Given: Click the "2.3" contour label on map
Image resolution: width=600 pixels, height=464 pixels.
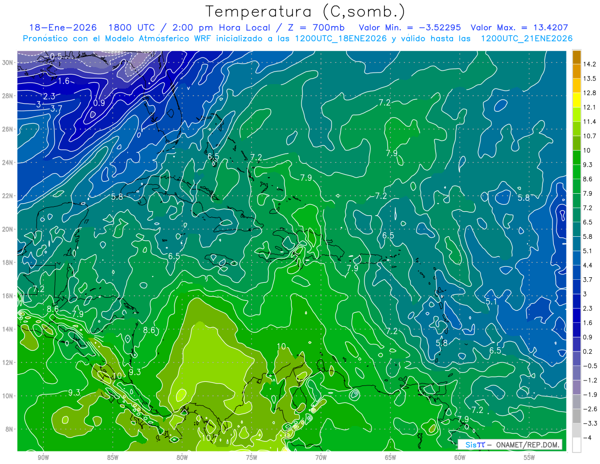Looking at the screenshot, I should coord(48,96).
